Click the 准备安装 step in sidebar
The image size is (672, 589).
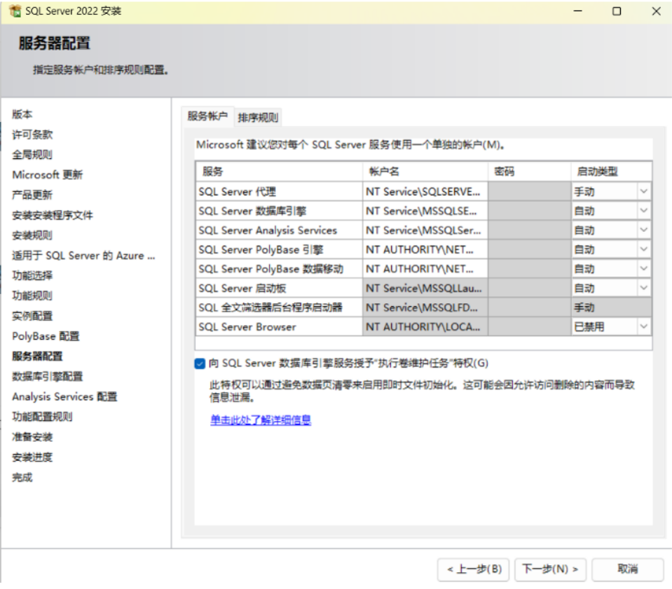(x=32, y=437)
